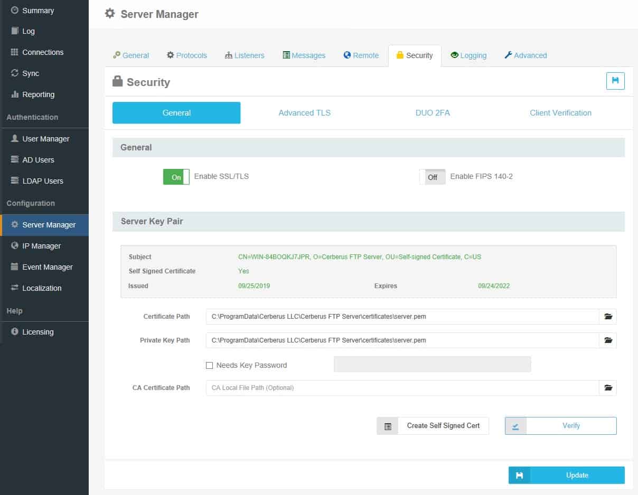
Task: Switch to the Advanced TLS tab
Action: pos(304,112)
